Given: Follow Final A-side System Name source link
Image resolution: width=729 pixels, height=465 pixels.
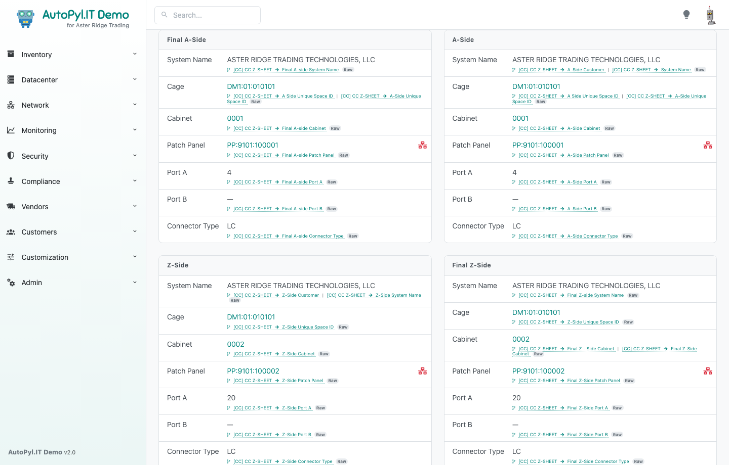Looking at the screenshot, I should click(x=286, y=70).
